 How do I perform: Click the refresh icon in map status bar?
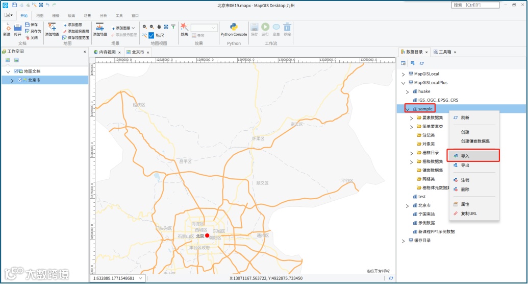coord(391,278)
